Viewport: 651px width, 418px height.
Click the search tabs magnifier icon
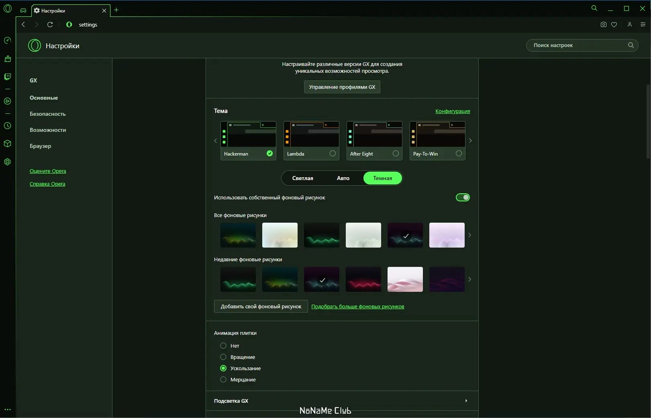coord(594,8)
